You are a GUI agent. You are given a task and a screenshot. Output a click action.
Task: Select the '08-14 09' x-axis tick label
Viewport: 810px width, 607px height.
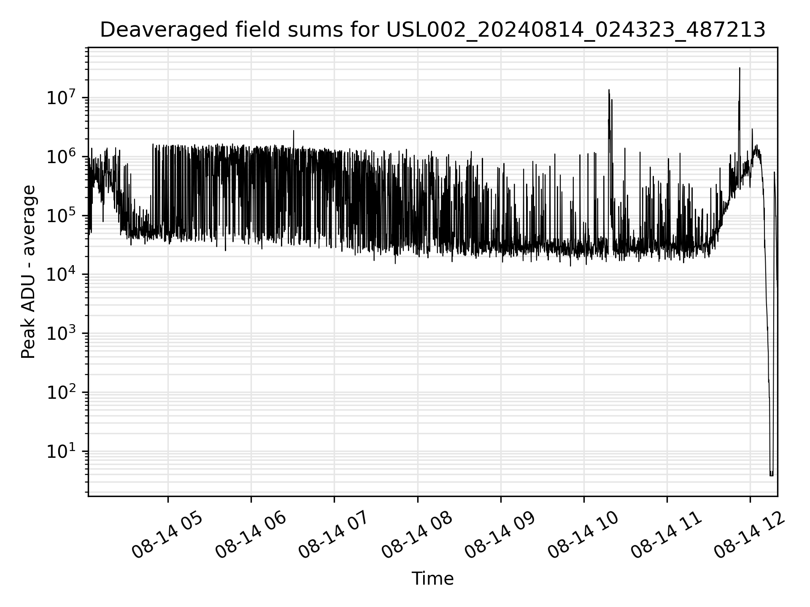[x=500, y=535]
